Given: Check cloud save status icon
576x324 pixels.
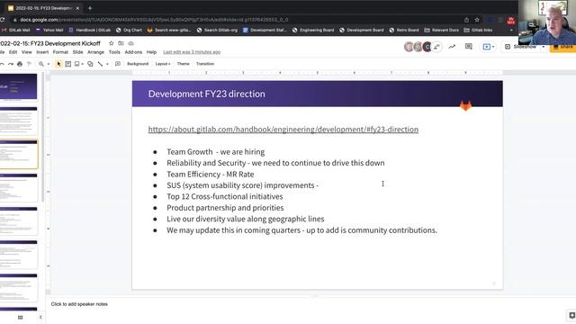Looking at the screenshot, I should coord(130,43).
